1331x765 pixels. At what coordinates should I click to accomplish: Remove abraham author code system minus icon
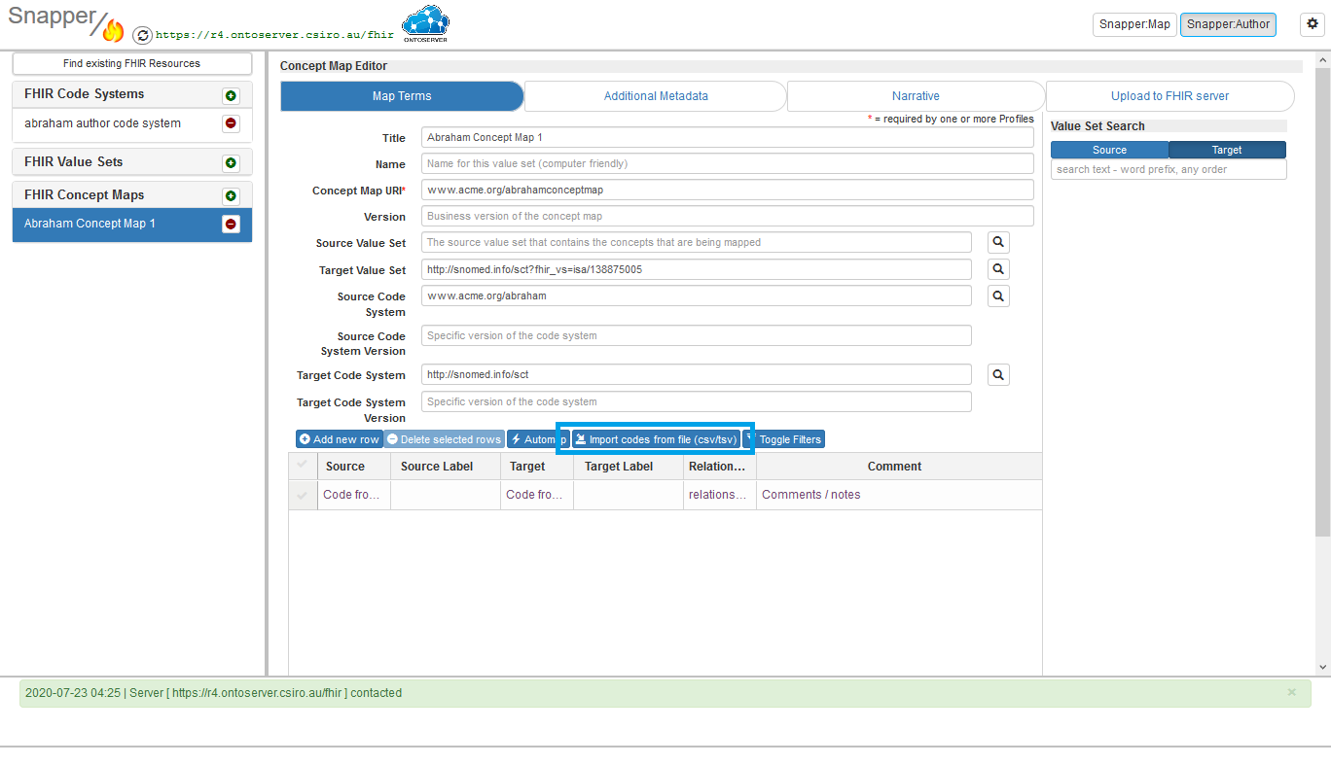point(231,123)
